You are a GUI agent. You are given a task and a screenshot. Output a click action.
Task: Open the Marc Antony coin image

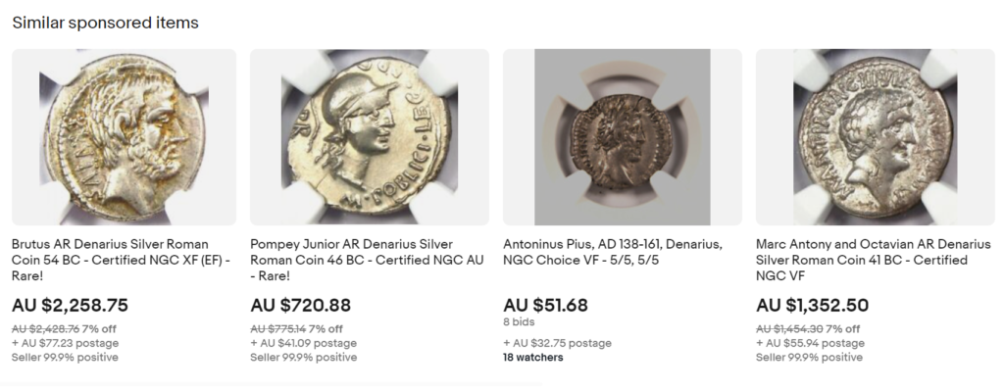point(876,137)
